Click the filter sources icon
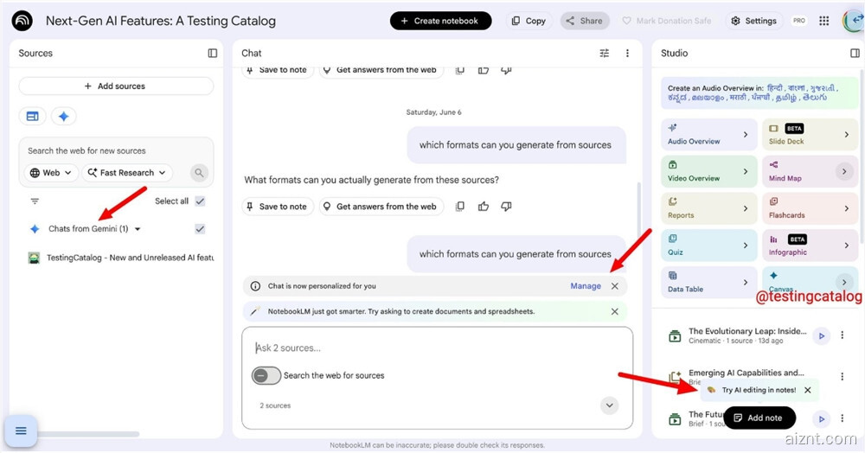The image size is (865, 453). click(x=35, y=201)
